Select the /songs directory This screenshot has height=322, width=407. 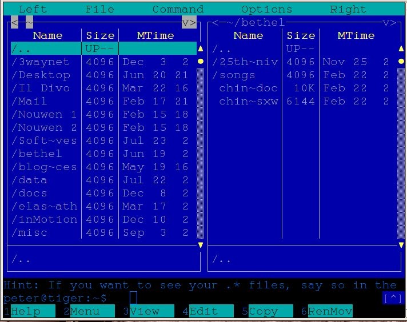(x=304, y=75)
